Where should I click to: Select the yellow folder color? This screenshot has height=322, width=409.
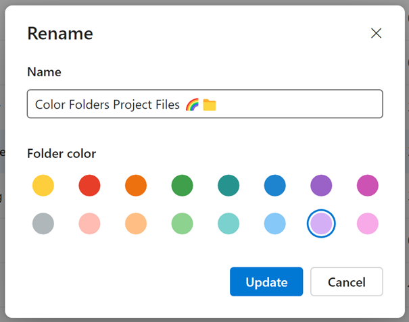[43, 185]
